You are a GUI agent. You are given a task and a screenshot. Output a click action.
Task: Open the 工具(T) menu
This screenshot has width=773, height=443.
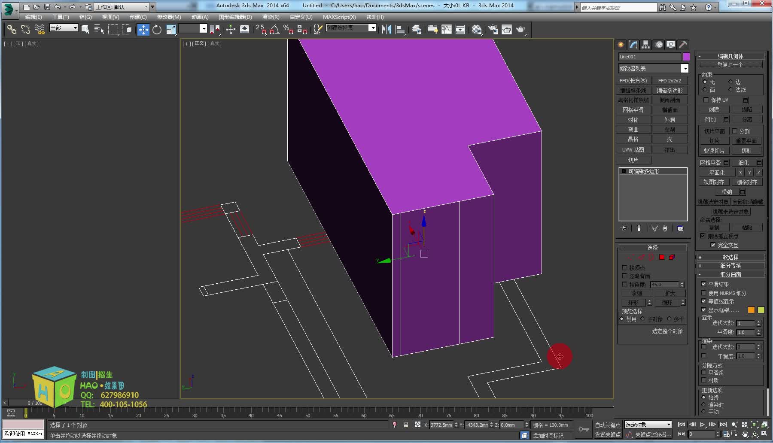pos(61,17)
